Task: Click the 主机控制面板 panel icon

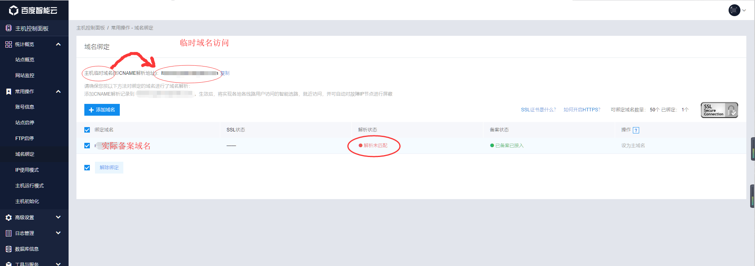Action: point(9,28)
